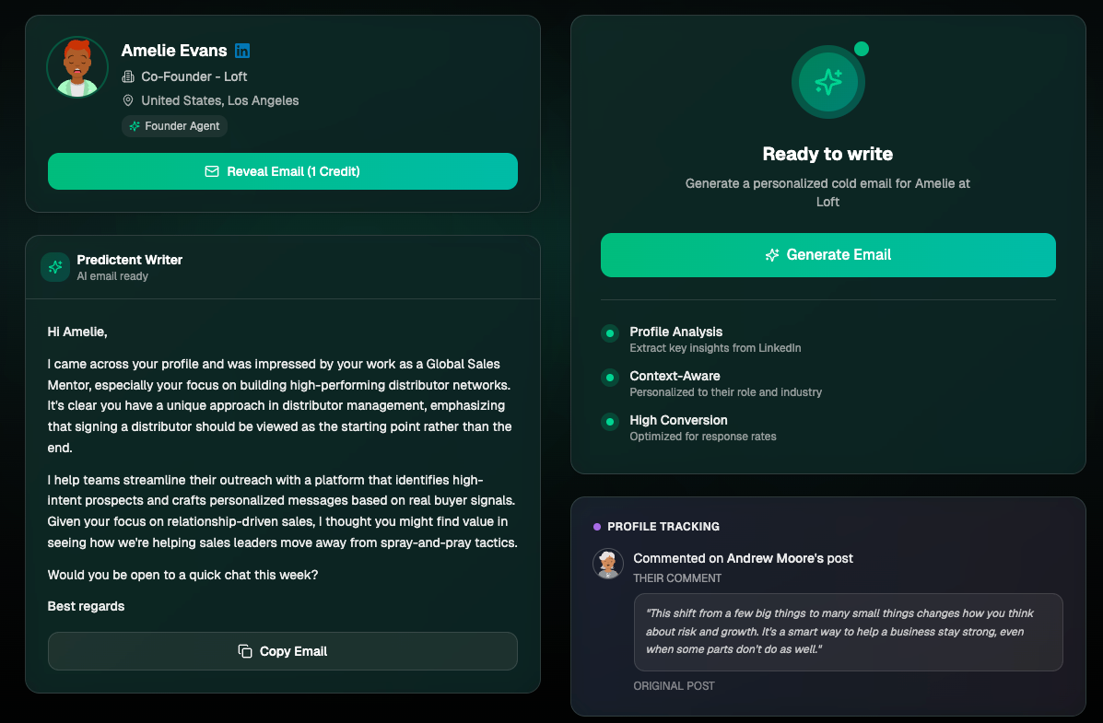
Task: Click the location pin icon by Los Angeles
Action: click(x=128, y=100)
